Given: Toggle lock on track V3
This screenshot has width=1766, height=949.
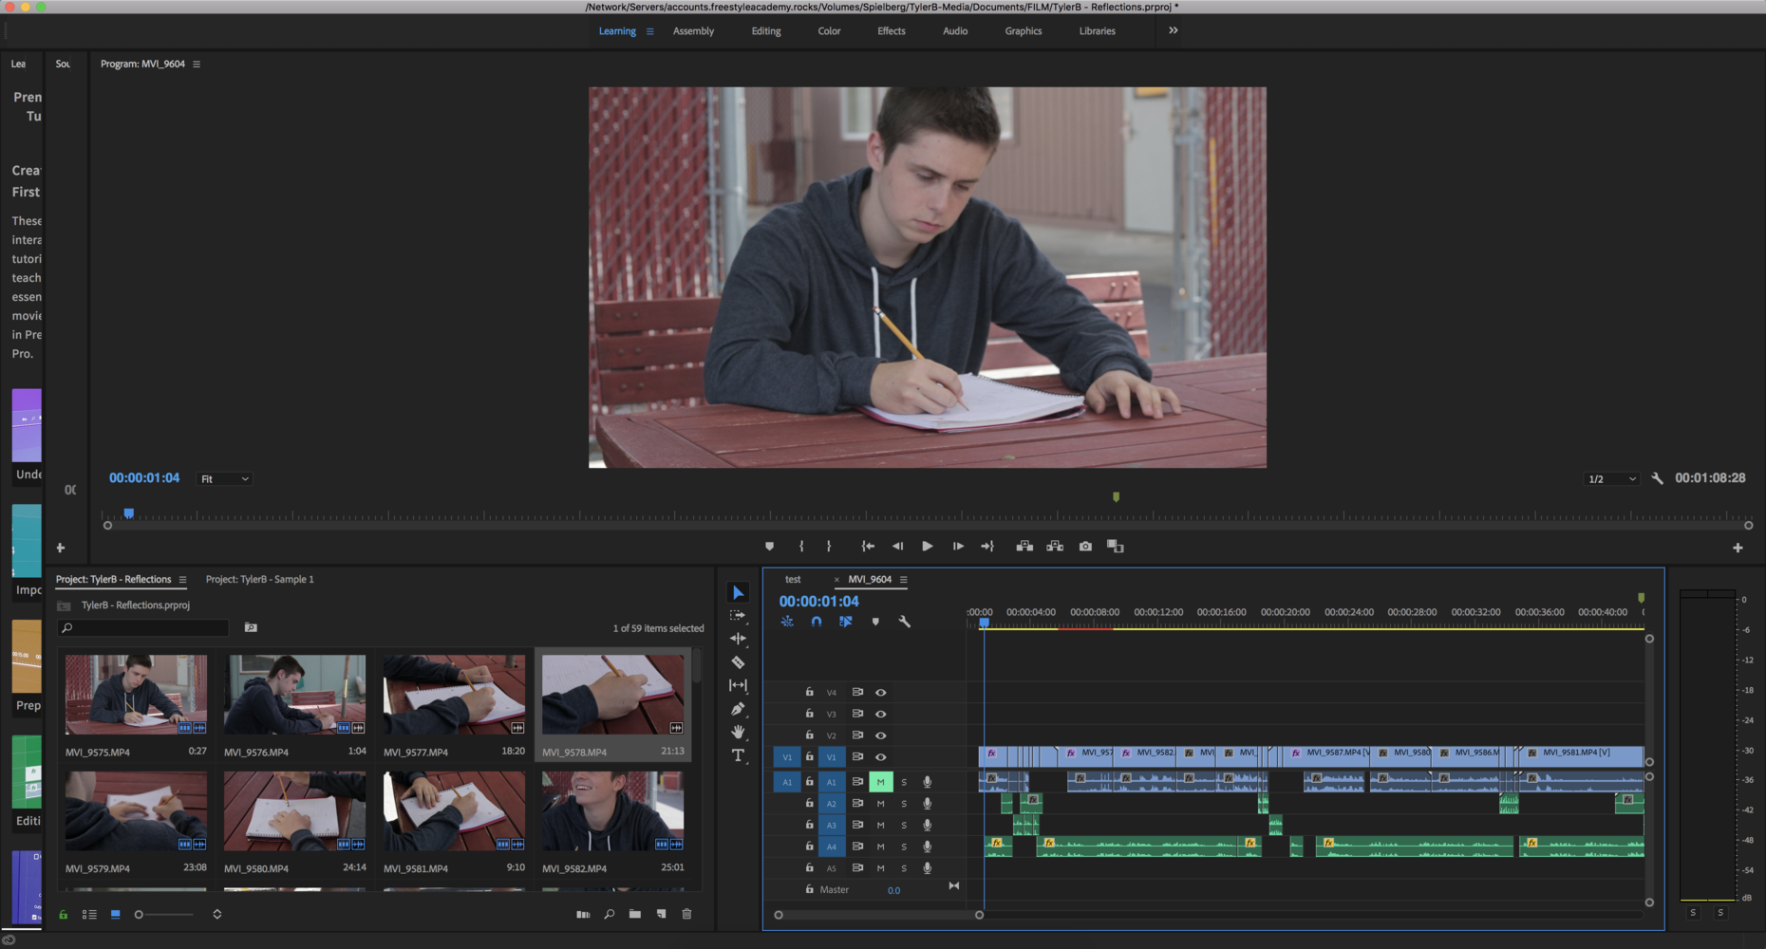Looking at the screenshot, I should tap(809, 714).
